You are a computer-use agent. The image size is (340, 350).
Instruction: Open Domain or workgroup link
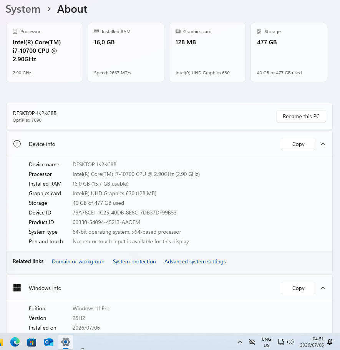point(78,261)
